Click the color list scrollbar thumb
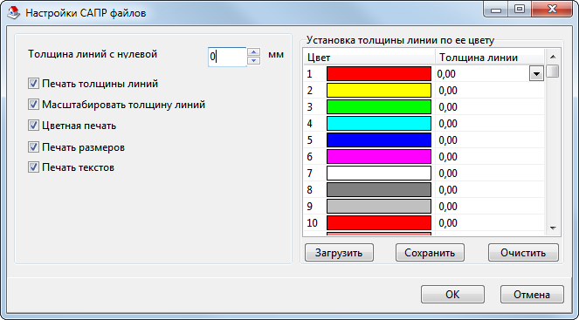 [553, 71]
